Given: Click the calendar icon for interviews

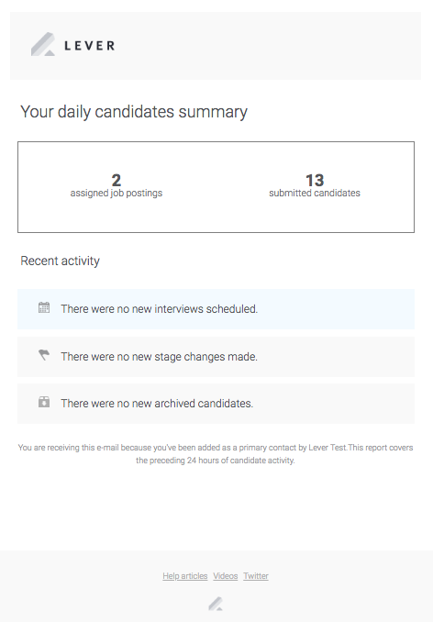Looking at the screenshot, I should pyautogui.click(x=44, y=307).
